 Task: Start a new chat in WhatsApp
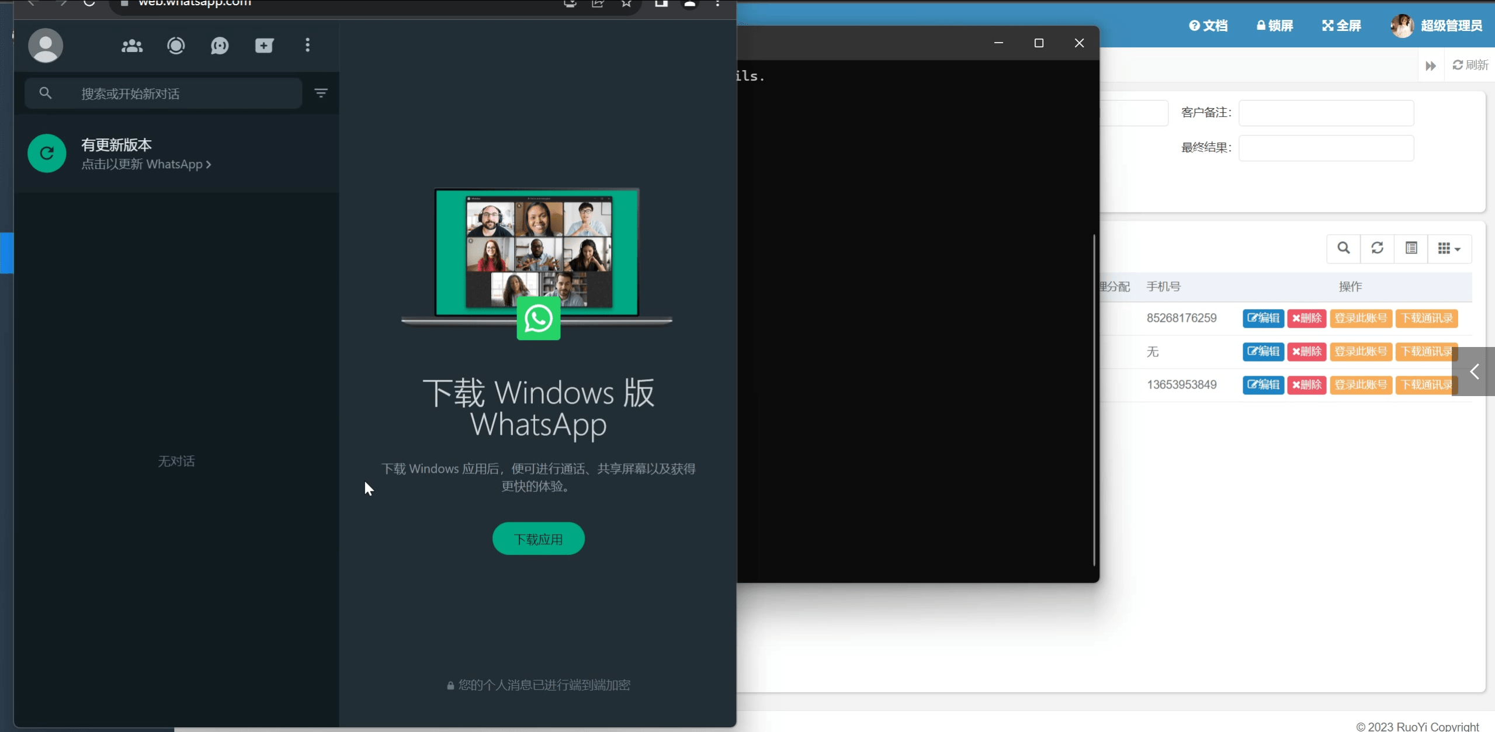click(264, 46)
